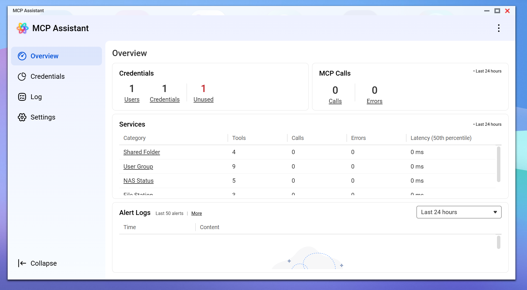This screenshot has width=527, height=290.
Task: Click the Overview gauge icon in sidebar
Action: (22, 56)
